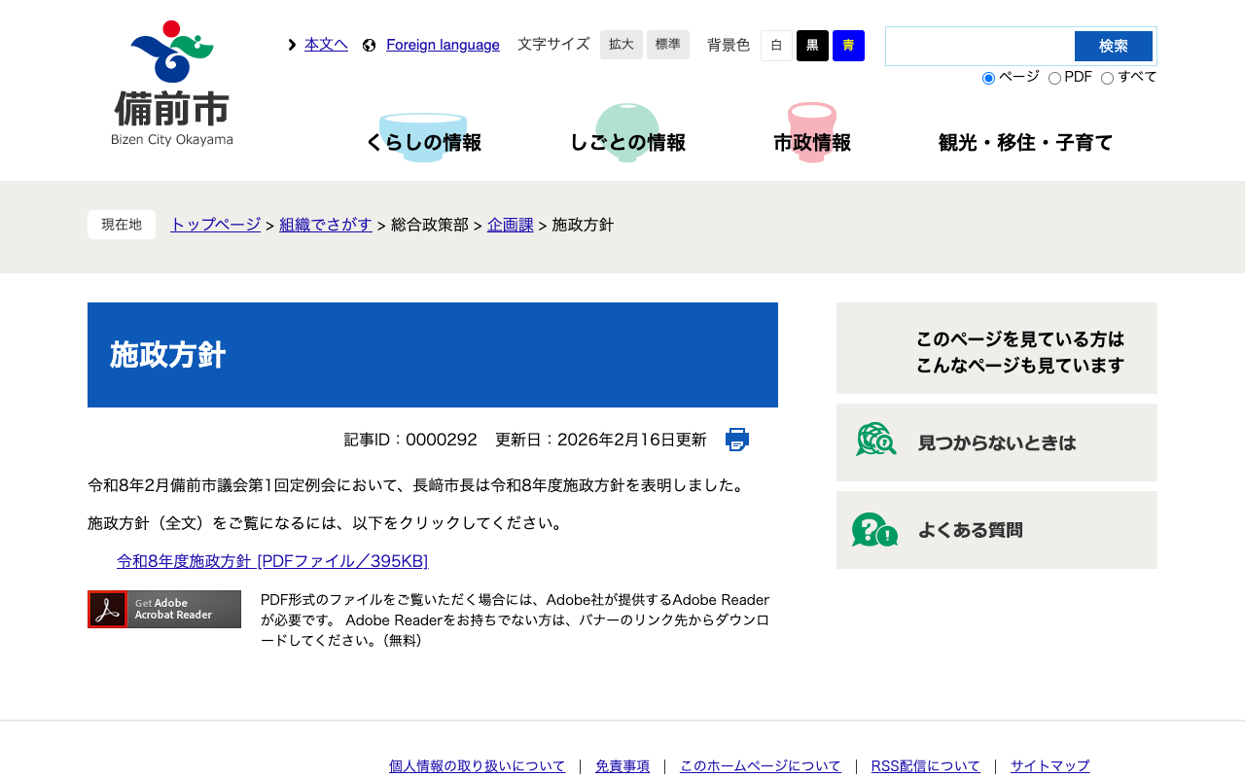Open RSS配信について footer link
The height and width of the screenshot is (778, 1245).
(926, 766)
